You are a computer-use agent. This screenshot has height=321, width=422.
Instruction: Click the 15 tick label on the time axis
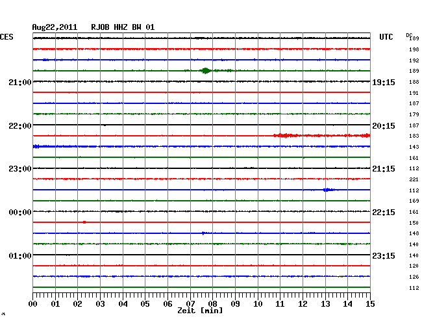(x=370, y=304)
